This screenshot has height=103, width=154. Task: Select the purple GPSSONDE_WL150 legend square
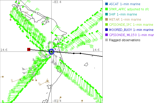pyautogui.click(x=107, y=35)
